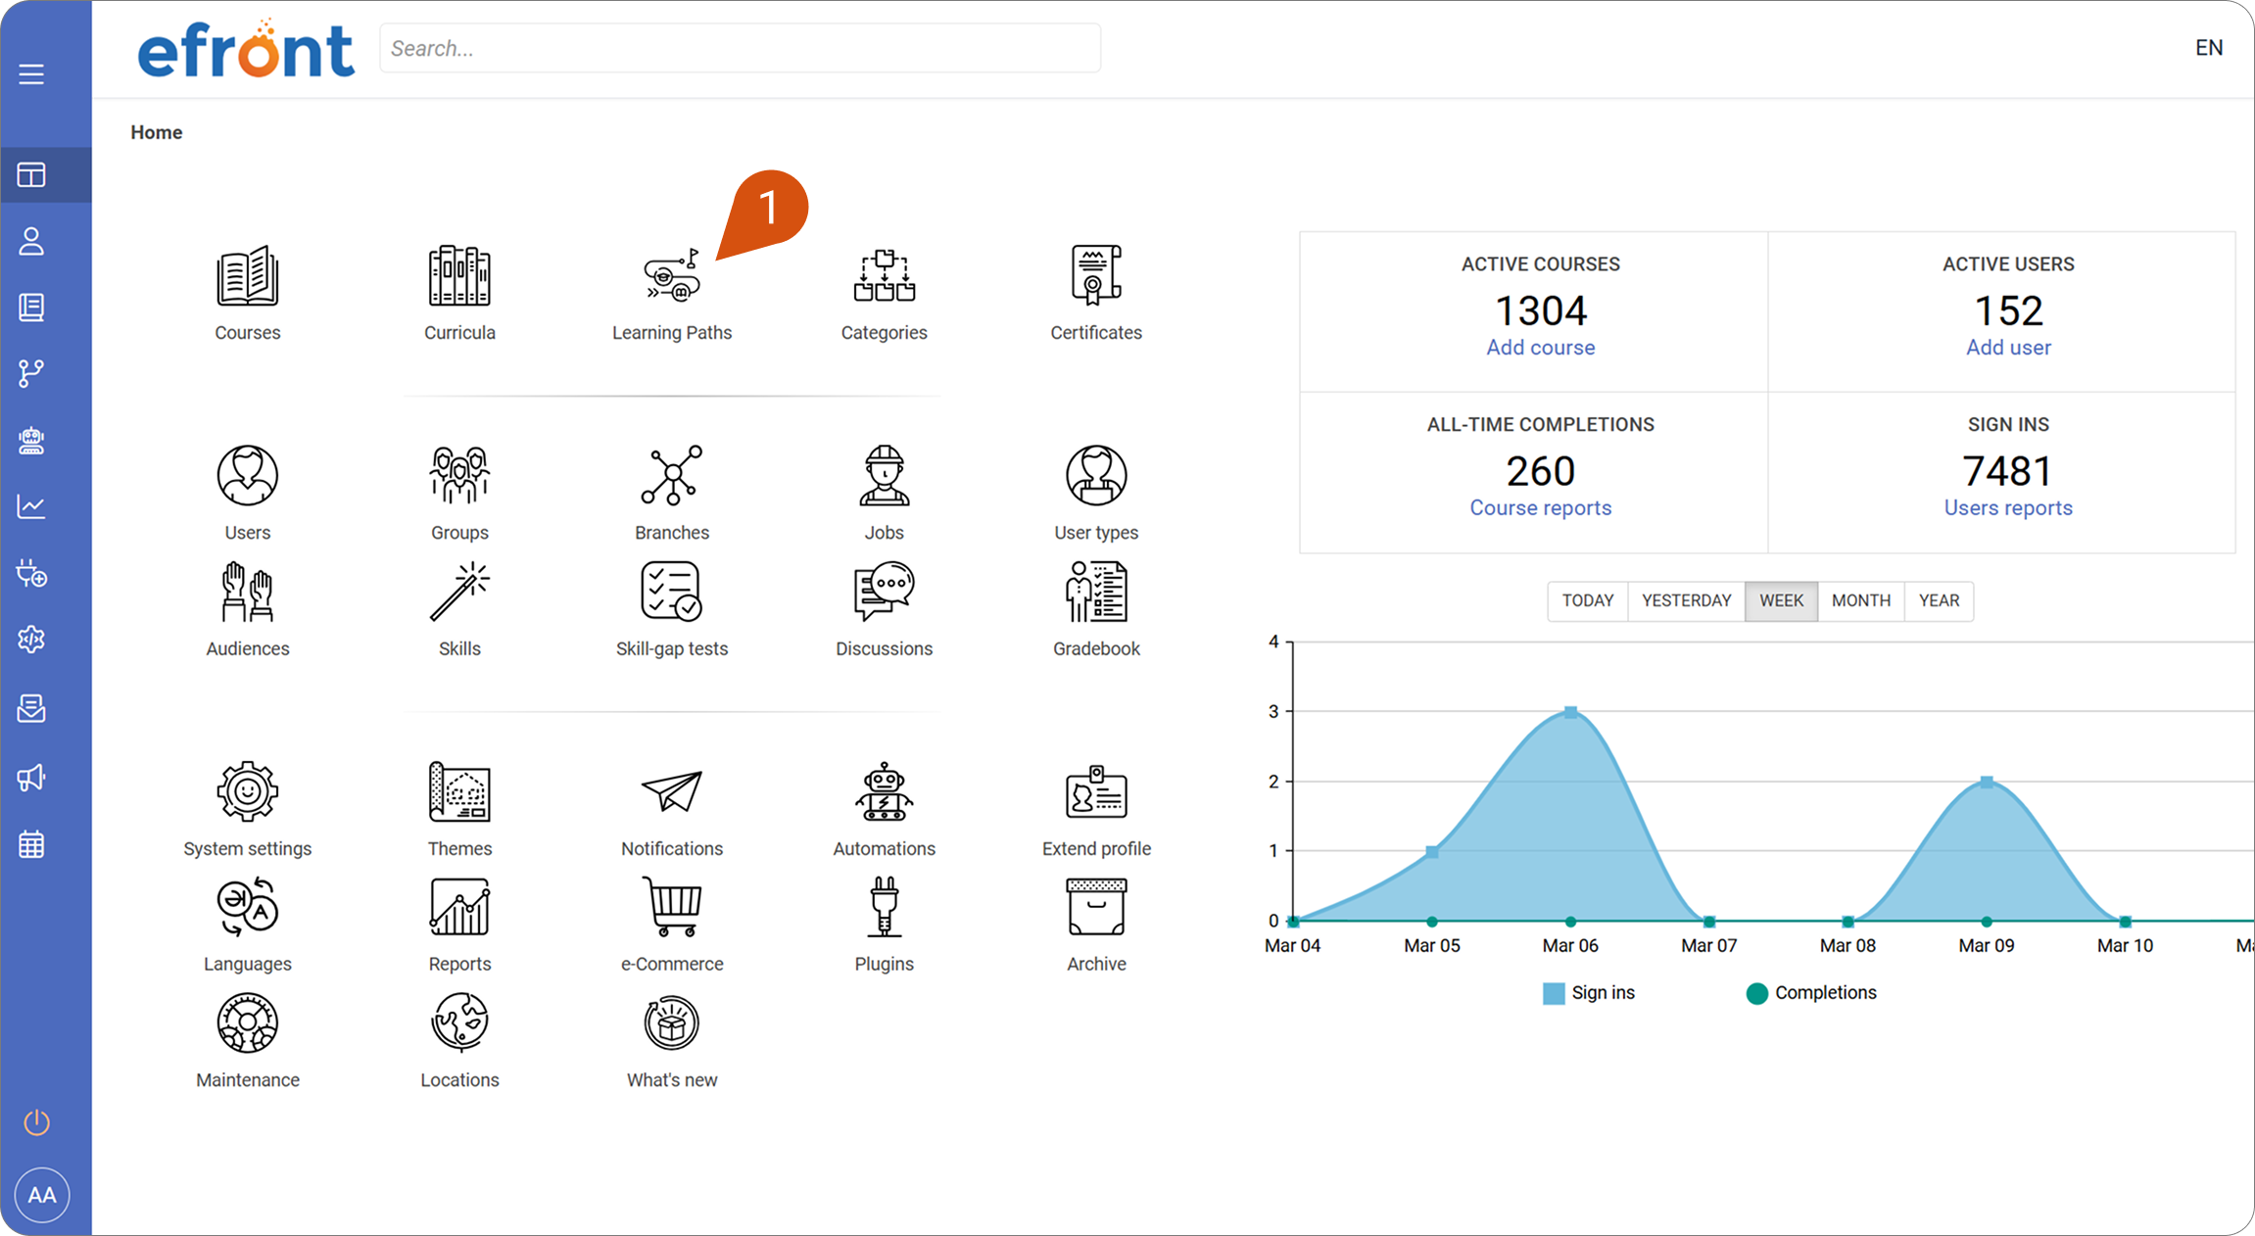Open the Users reports link
Viewport: 2255px width, 1236px height.
[x=2008, y=508]
